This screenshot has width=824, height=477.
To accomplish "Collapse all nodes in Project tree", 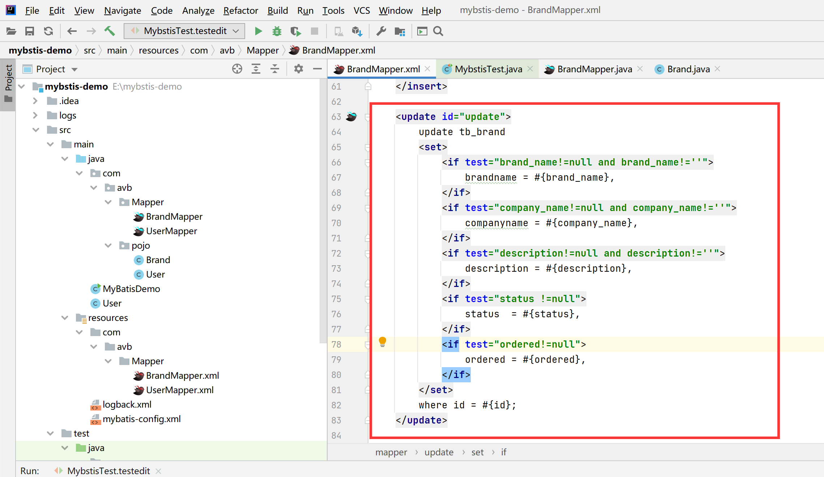I will point(275,69).
